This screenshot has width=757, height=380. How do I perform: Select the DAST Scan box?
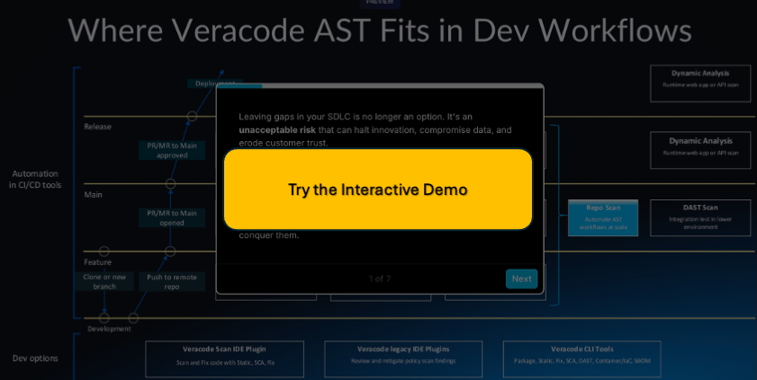point(700,217)
